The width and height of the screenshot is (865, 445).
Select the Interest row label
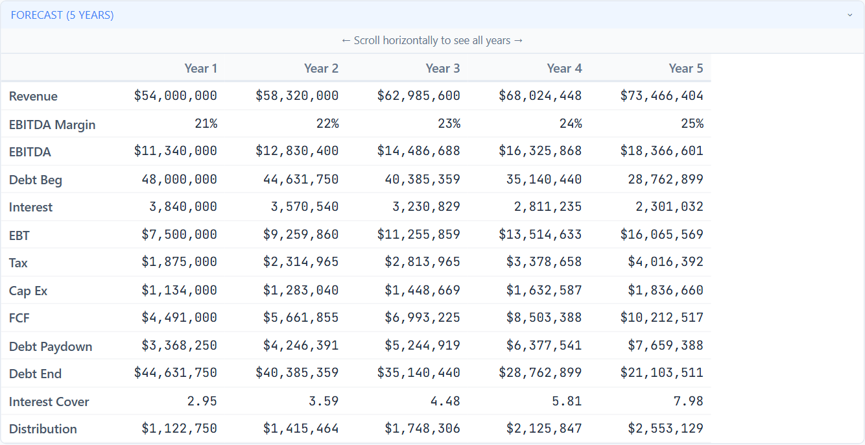click(30, 207)
